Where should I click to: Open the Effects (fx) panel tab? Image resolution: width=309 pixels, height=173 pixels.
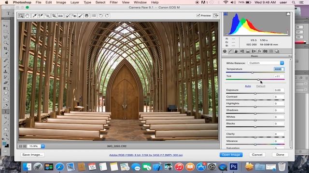(259, 51)
